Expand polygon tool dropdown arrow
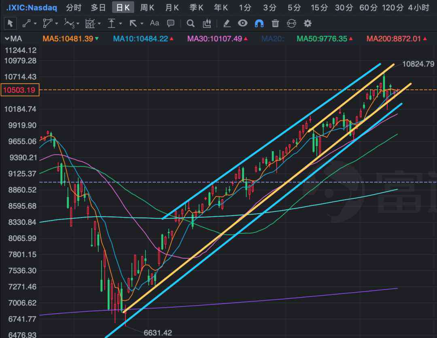Image resolution: width=437 pixels, height=338 pixels. [x=57, y=24]
